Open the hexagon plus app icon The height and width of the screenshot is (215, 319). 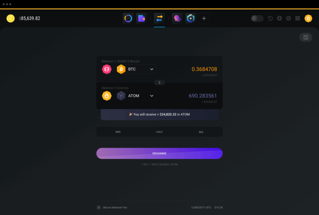(x=191, y=18)
